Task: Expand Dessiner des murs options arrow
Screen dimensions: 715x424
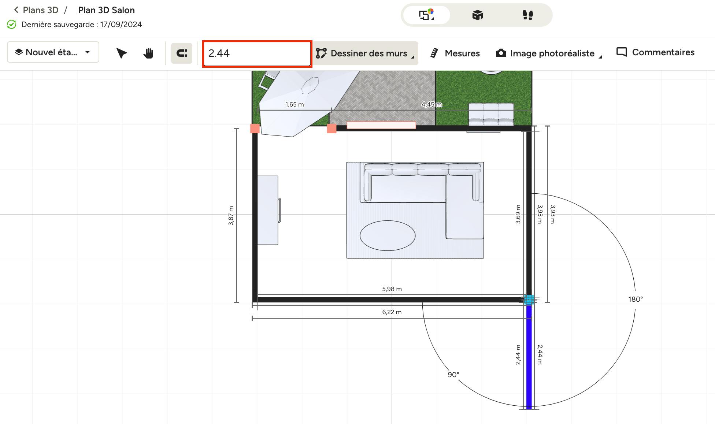Action: point(413,57)
